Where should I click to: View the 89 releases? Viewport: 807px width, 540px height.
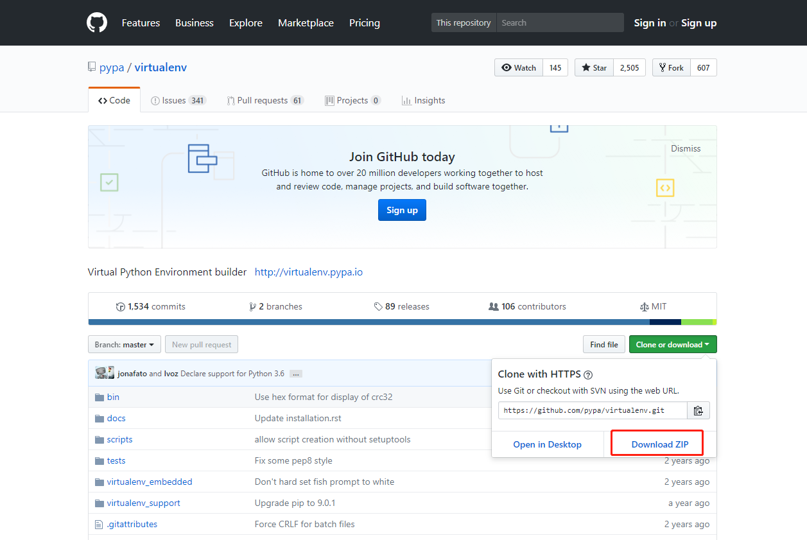pyautogui.click(x=402, y=307)
